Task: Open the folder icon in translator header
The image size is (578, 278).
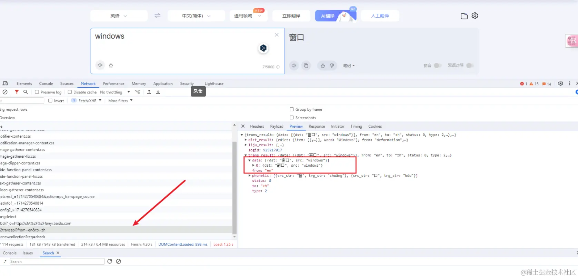Action: click(x=464, y=16)
